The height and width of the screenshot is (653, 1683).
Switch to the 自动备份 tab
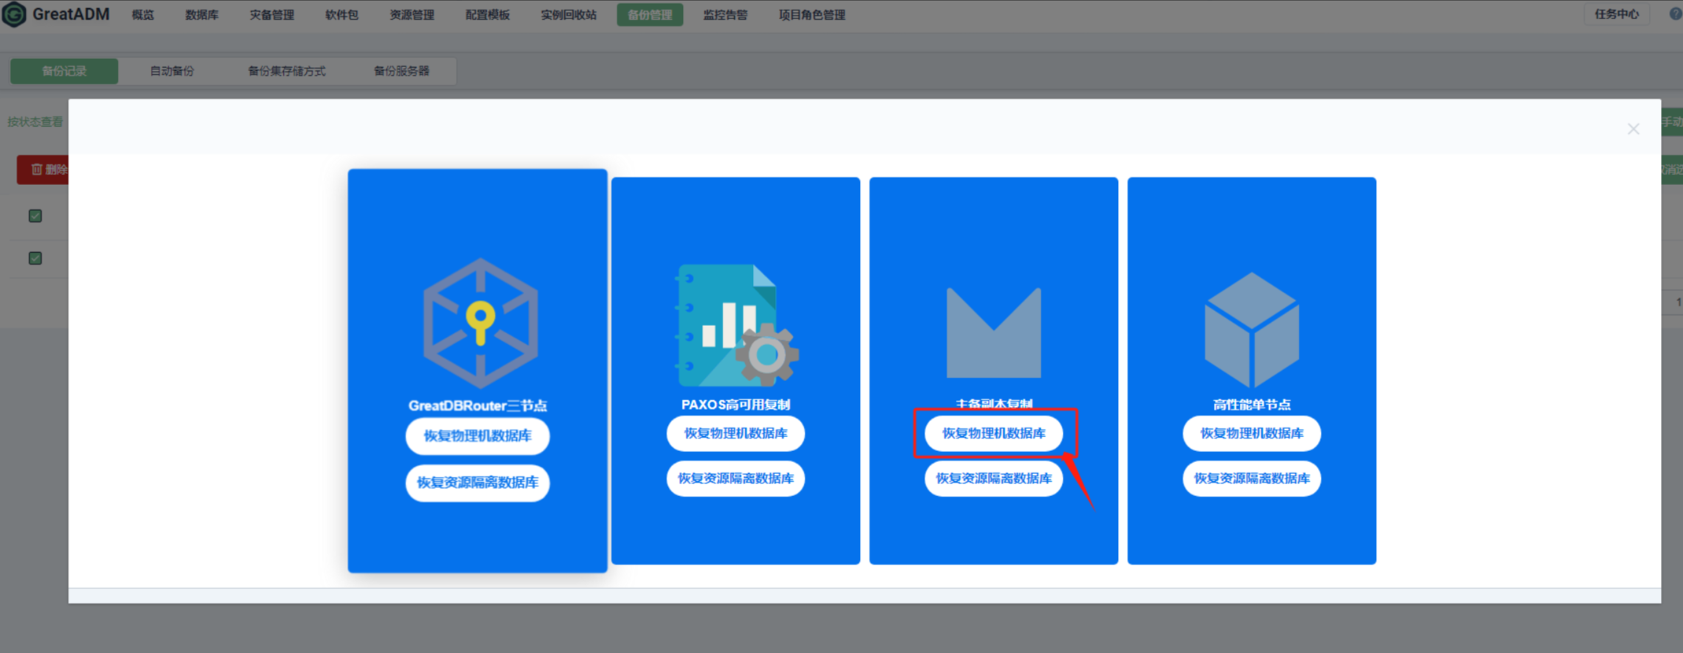tap(172, 71)
